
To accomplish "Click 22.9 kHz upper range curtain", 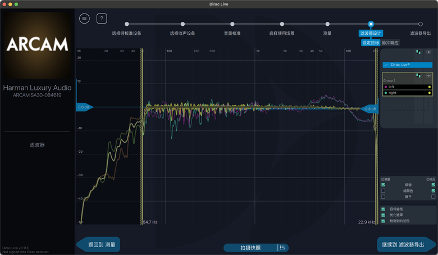I will click(x=377, y=136).
